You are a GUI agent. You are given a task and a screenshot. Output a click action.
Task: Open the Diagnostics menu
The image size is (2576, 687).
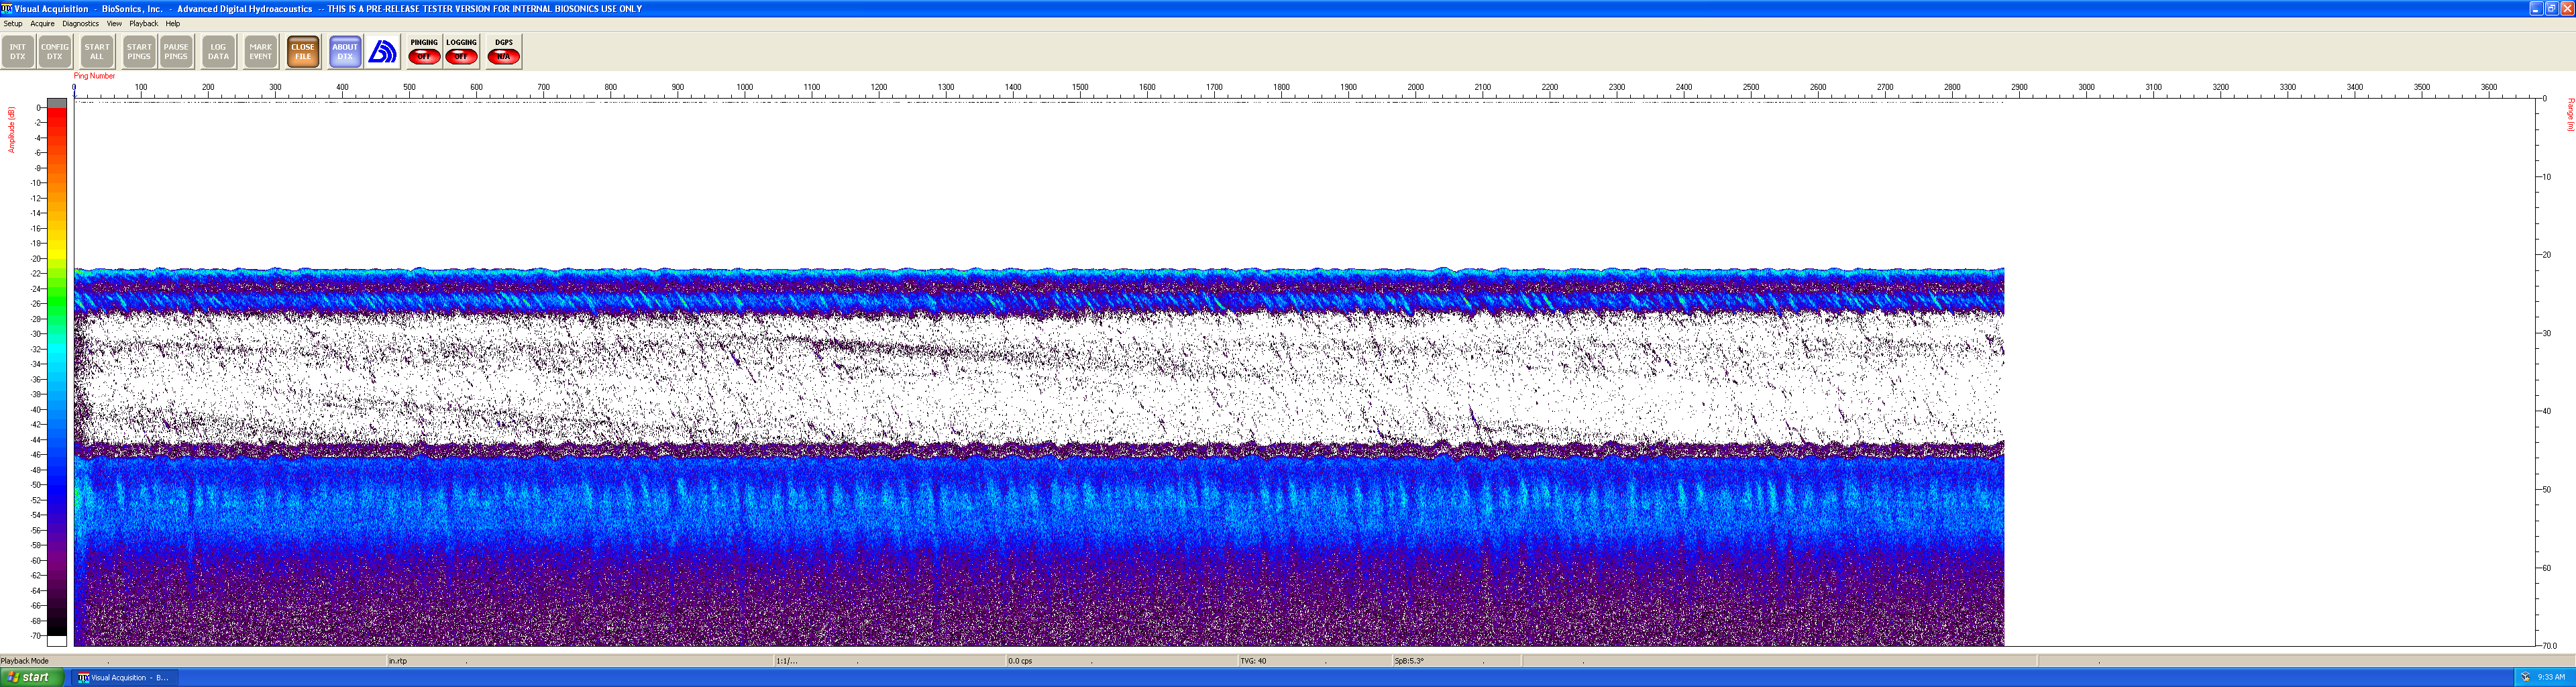tap(80, 24)
